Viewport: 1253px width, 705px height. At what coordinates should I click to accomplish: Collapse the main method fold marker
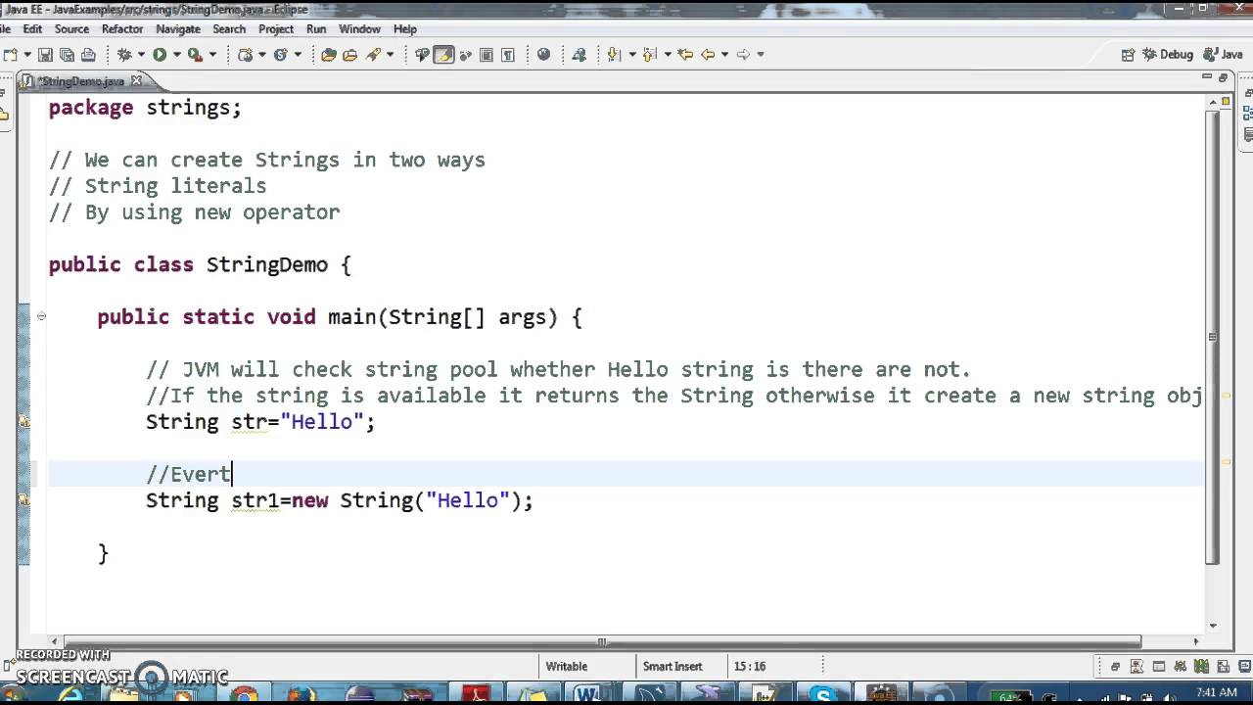(x=41, y=316)
